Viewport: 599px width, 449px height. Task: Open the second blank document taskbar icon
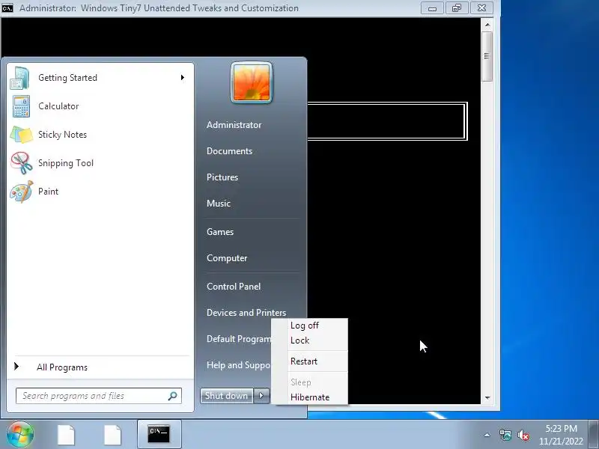112,435
